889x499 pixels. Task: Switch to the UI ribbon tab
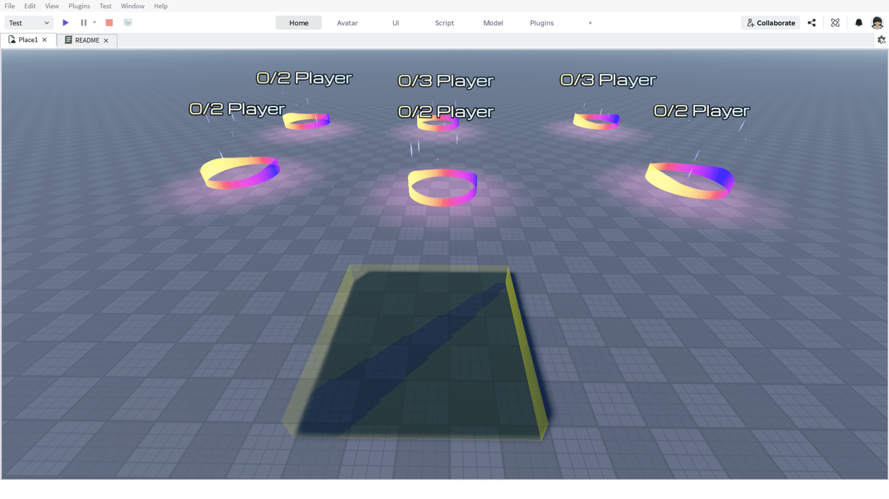396,23
